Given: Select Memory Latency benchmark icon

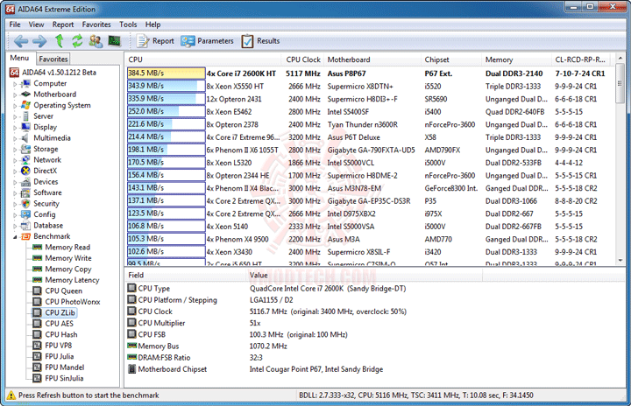Looking at the screenshot, I should 38,280.
